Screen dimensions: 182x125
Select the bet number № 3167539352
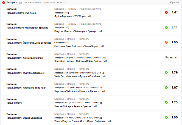tap(33, 2)
